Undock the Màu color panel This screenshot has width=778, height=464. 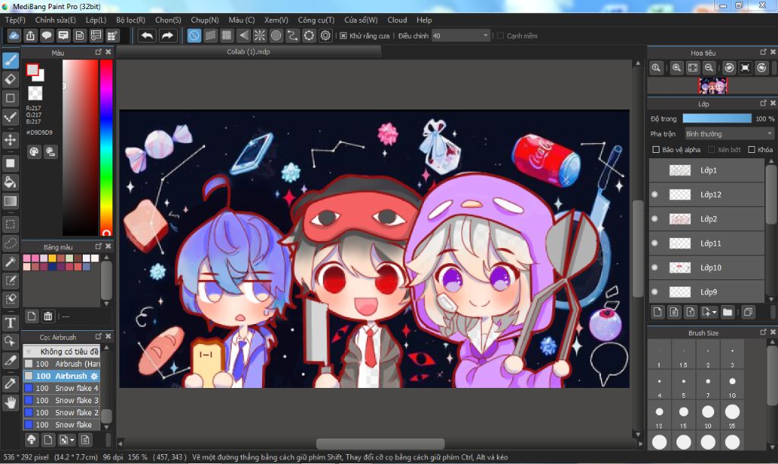[x=98, y=52]
